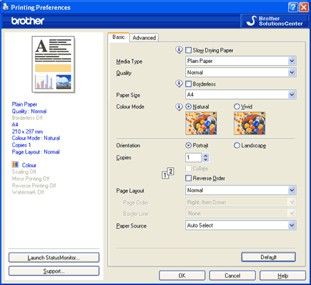Click the info icon beside Slow Drying Paper
Viewport: 311px width, 285px height.
[179, 50]
